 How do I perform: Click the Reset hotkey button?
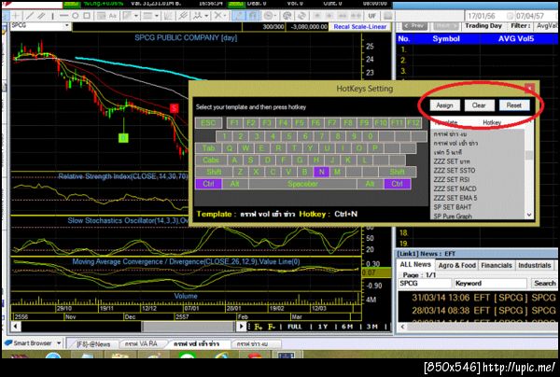tap(514, 105)
